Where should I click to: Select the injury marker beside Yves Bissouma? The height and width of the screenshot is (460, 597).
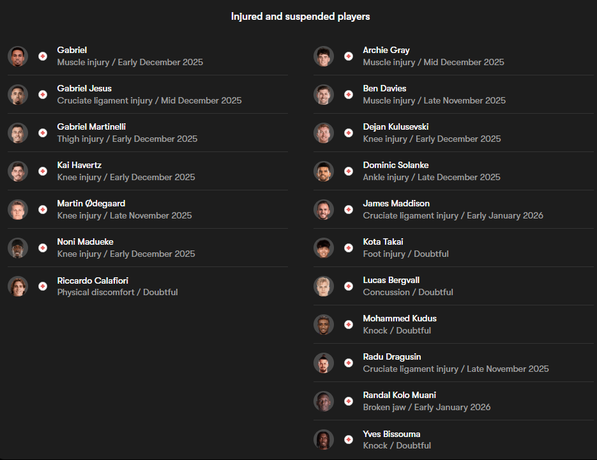(x=349, y=440)
